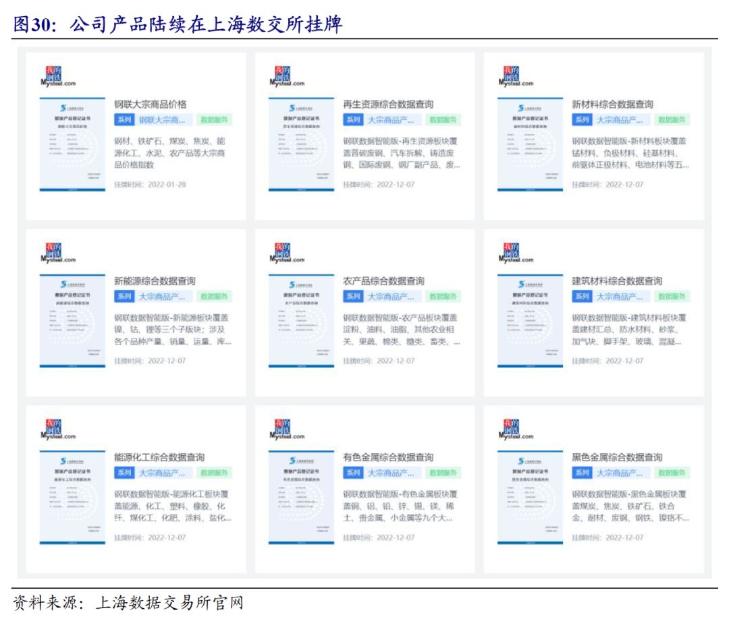Click 数据服务 tag on 黑色金属综合数据查询 card

click(x=672, y=473)
